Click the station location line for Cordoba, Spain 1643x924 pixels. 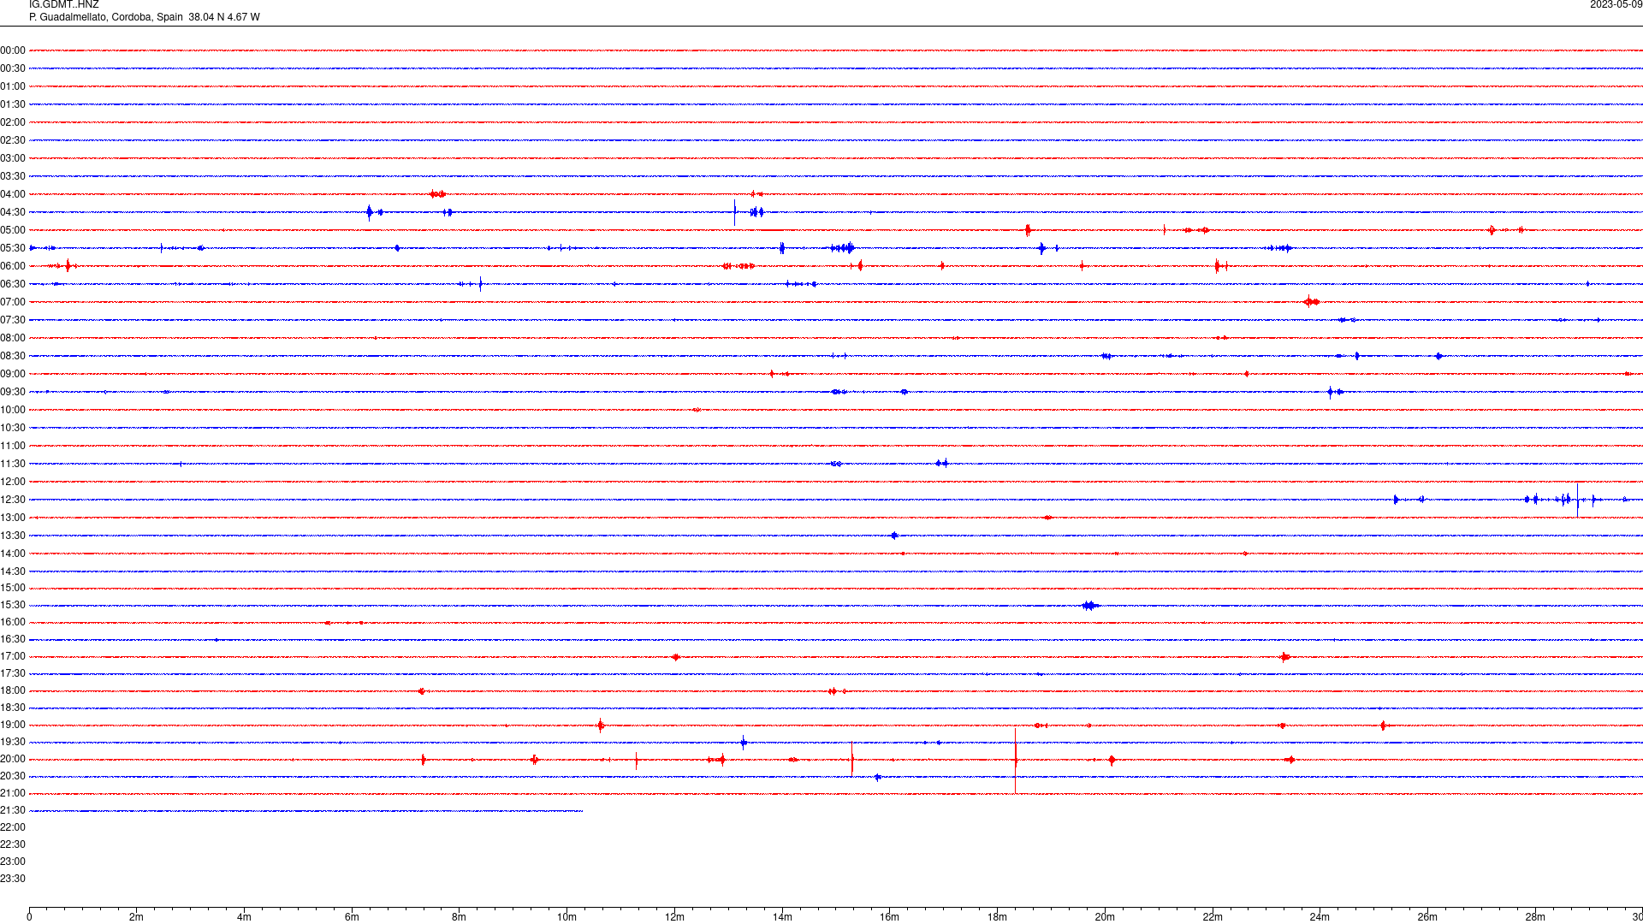click(x=144, y=17)
